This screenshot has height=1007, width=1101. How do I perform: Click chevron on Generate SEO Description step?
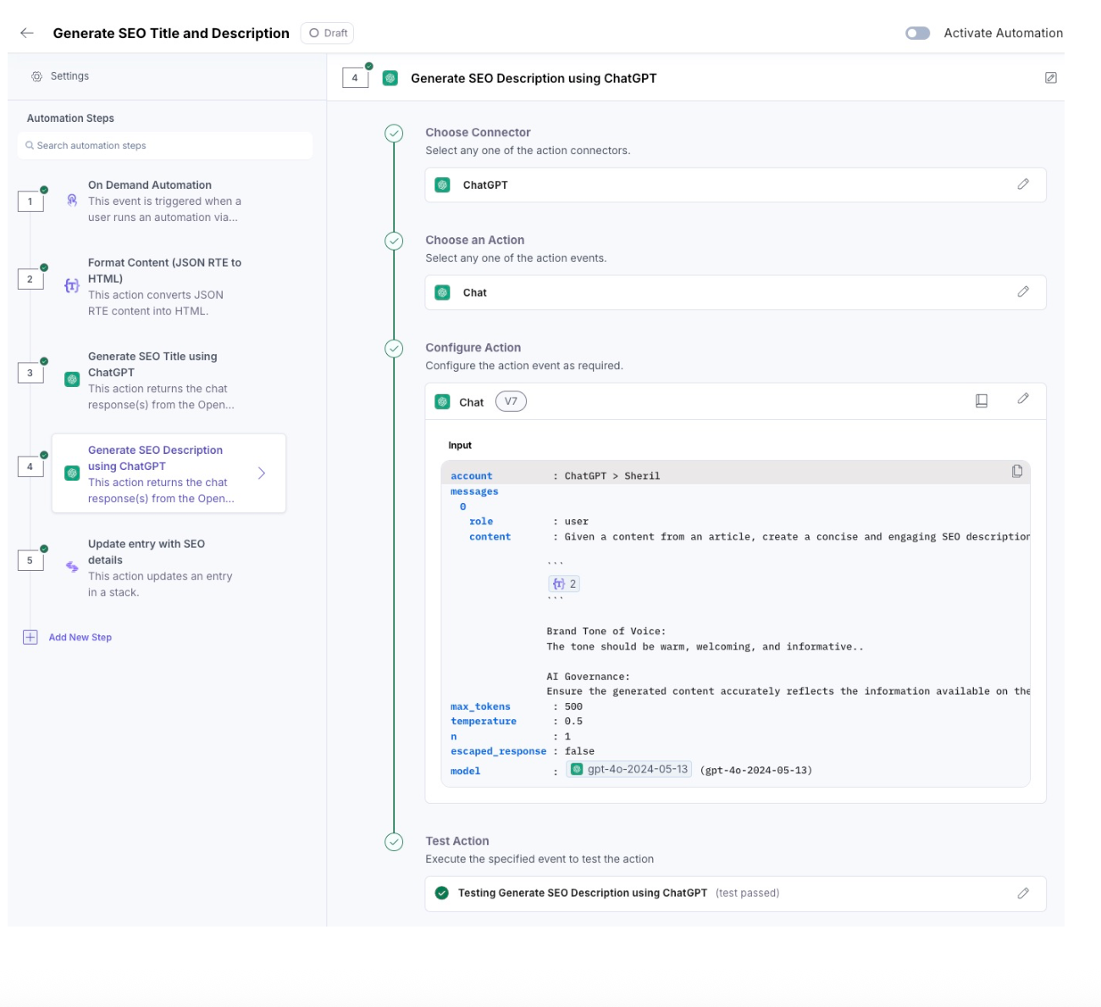(x=262, y=473)
